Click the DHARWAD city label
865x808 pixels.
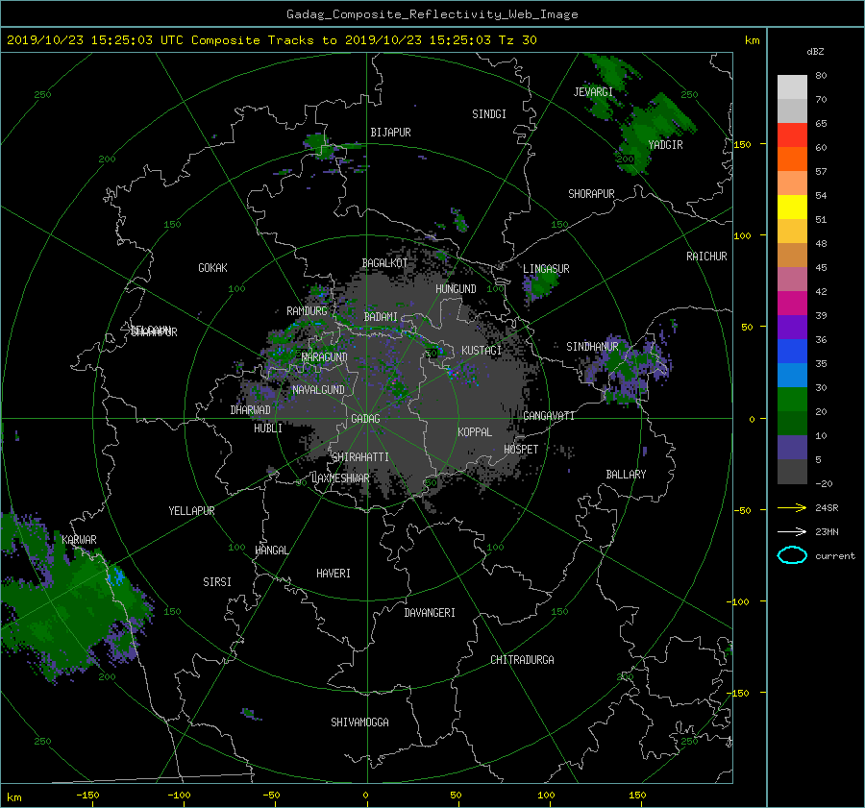(250, 410)
